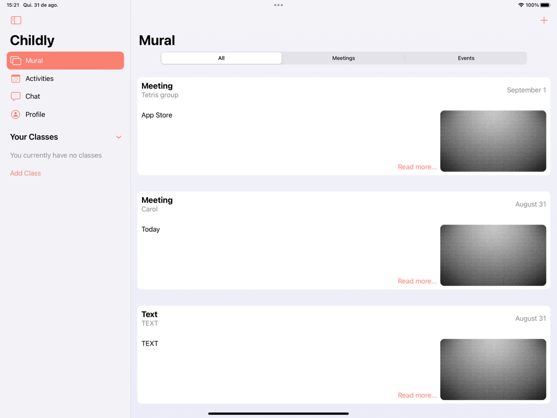Click the Chat speech bubble icon
The height and width of the screenshot is (418, 557).
(x=16, y=96)
